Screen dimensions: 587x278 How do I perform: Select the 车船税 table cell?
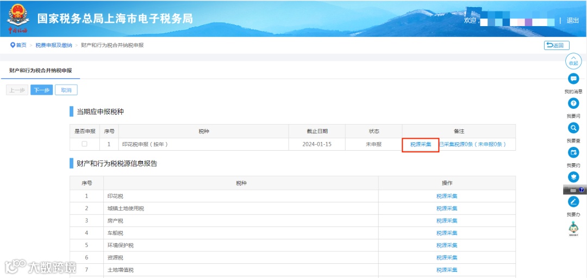point(241,233)
